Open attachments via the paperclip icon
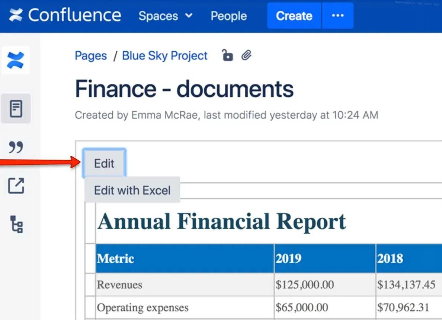Image resolution: width=442 pixels, height=320 pixels. coord(246,55)
